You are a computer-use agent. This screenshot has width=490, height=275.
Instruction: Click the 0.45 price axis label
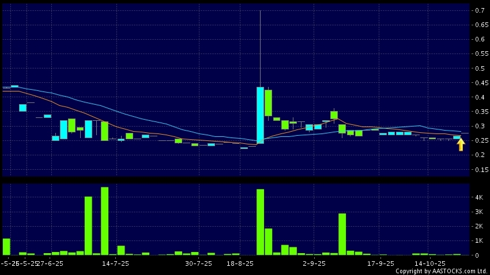[x=481, y=83]
